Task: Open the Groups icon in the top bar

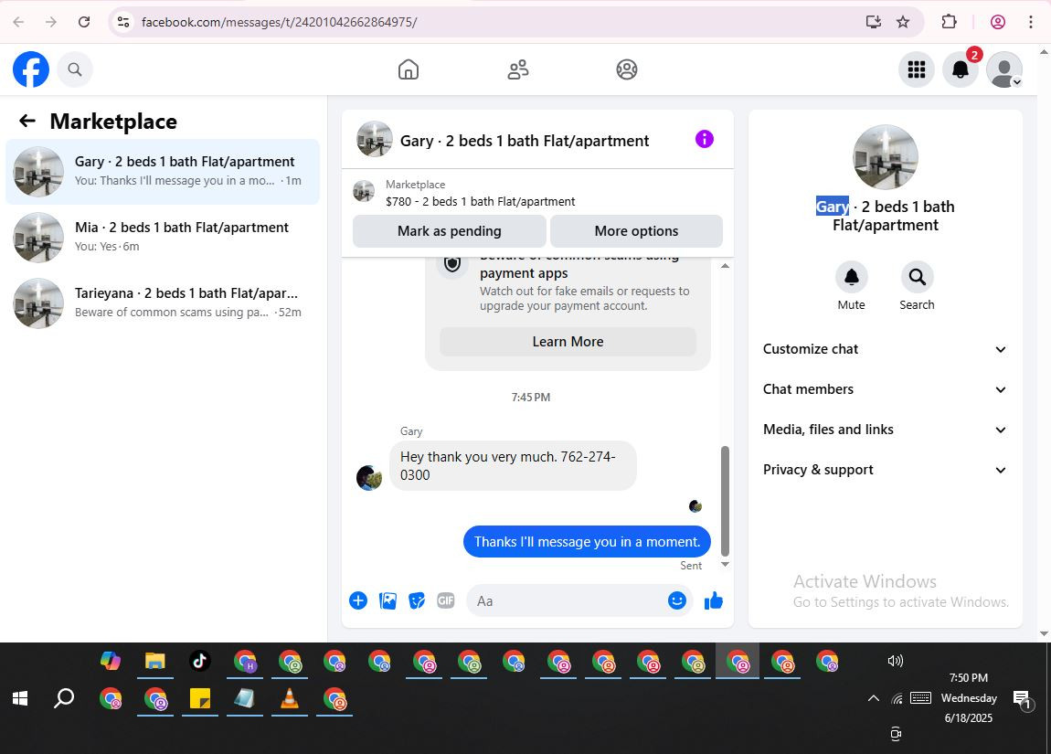Action: click(627, 69)
